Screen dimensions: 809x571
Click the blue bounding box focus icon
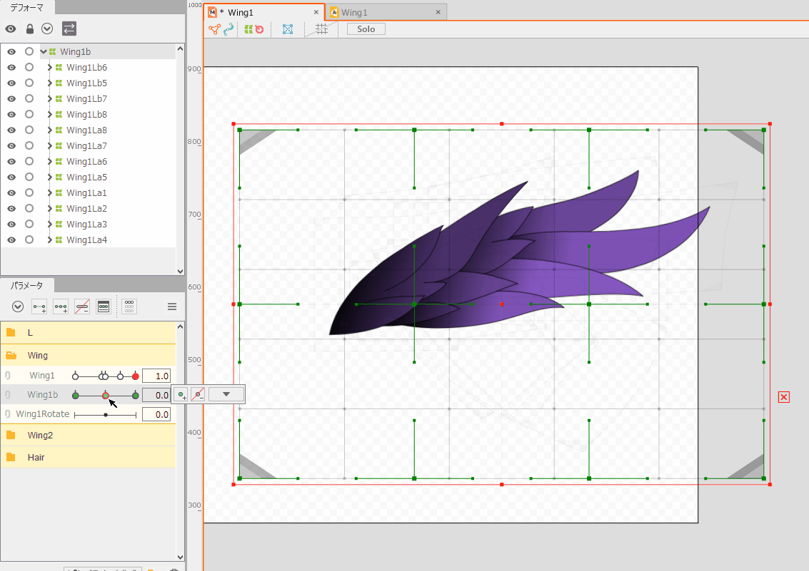point(288,29)
